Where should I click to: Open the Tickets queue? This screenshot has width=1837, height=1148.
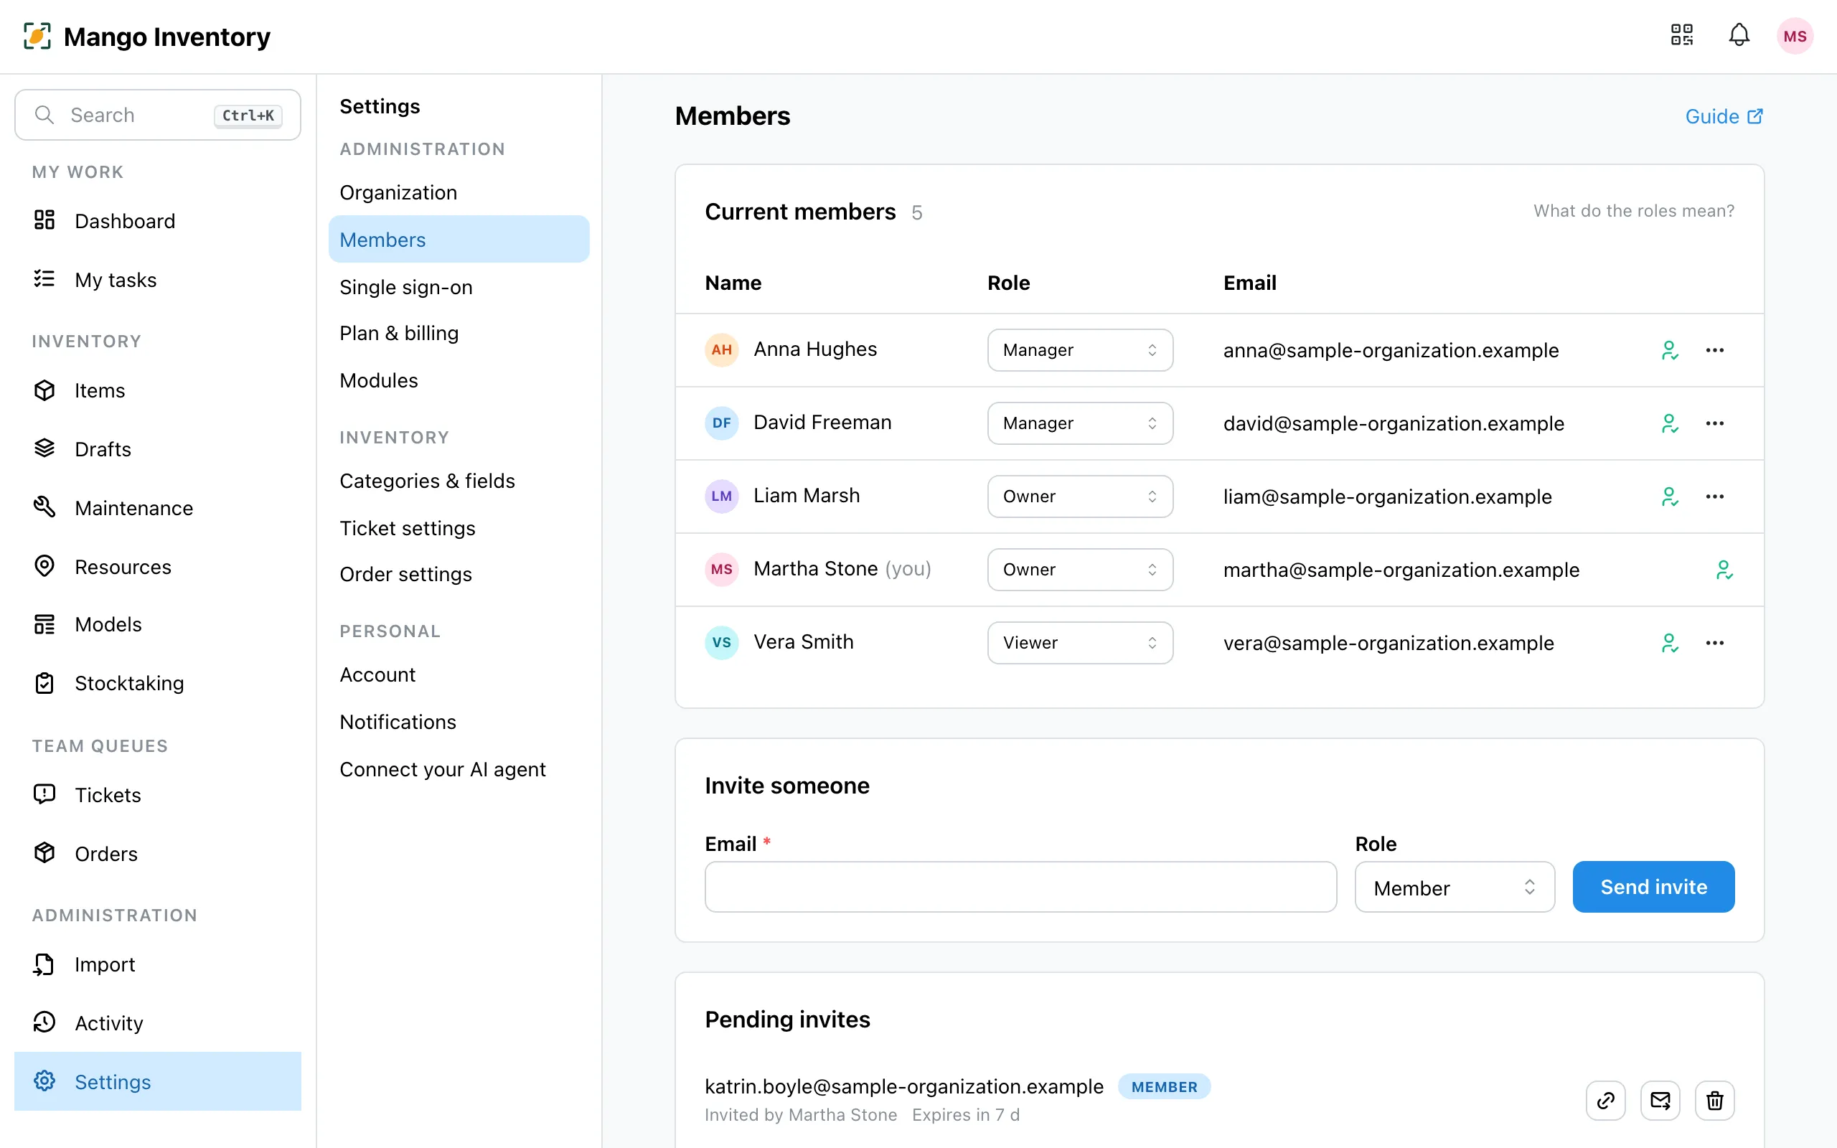point(158,795)
